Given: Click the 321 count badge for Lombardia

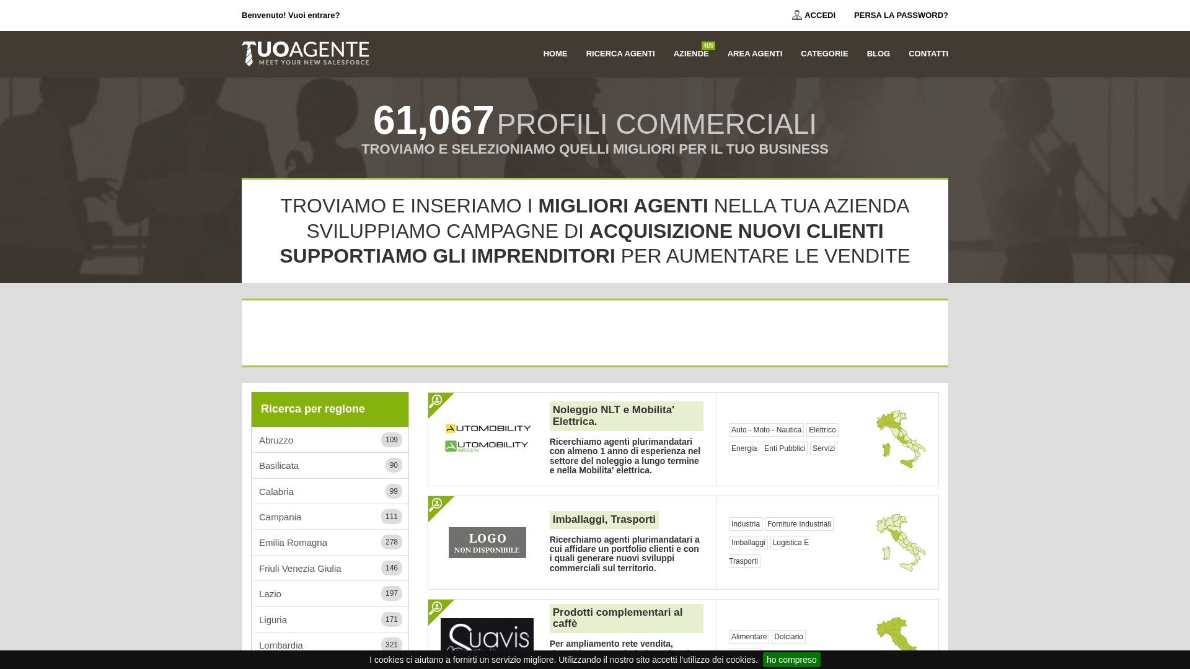Looking at the screenshot, I should pyautogui.click(x=392, y=645).
